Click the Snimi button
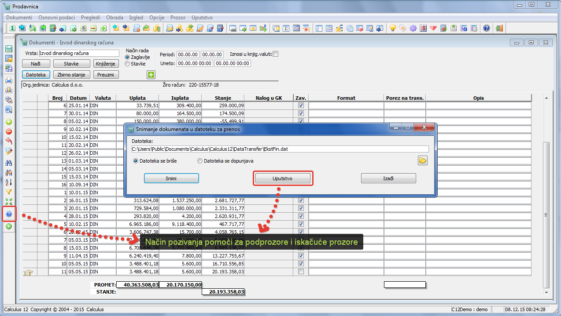The image size is (561, 316). pos(171,178)
